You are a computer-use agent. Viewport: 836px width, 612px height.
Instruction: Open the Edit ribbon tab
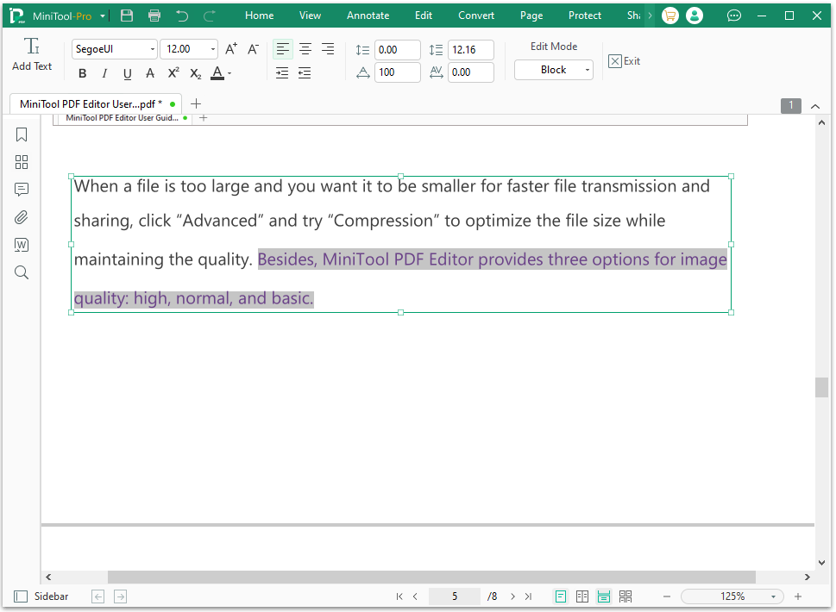pos(424,16)
